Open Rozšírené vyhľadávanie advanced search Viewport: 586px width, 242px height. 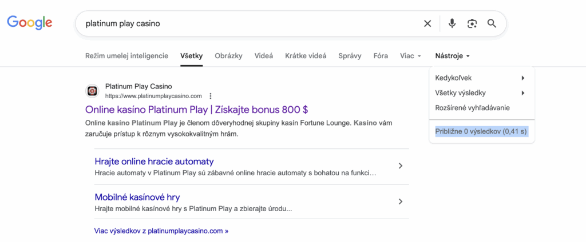pyautogui.click(x=472, y=107)
